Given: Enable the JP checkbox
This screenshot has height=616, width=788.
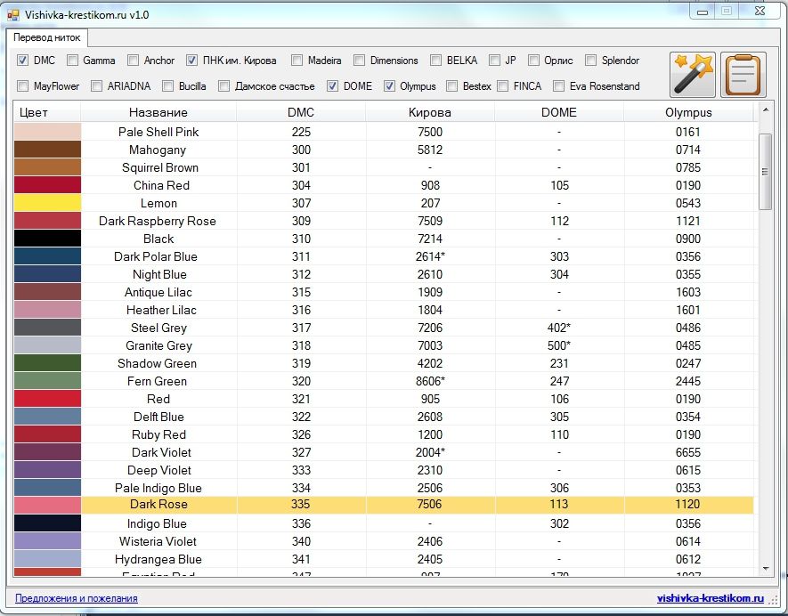Looking at the screenshot, I should (494, 61).
